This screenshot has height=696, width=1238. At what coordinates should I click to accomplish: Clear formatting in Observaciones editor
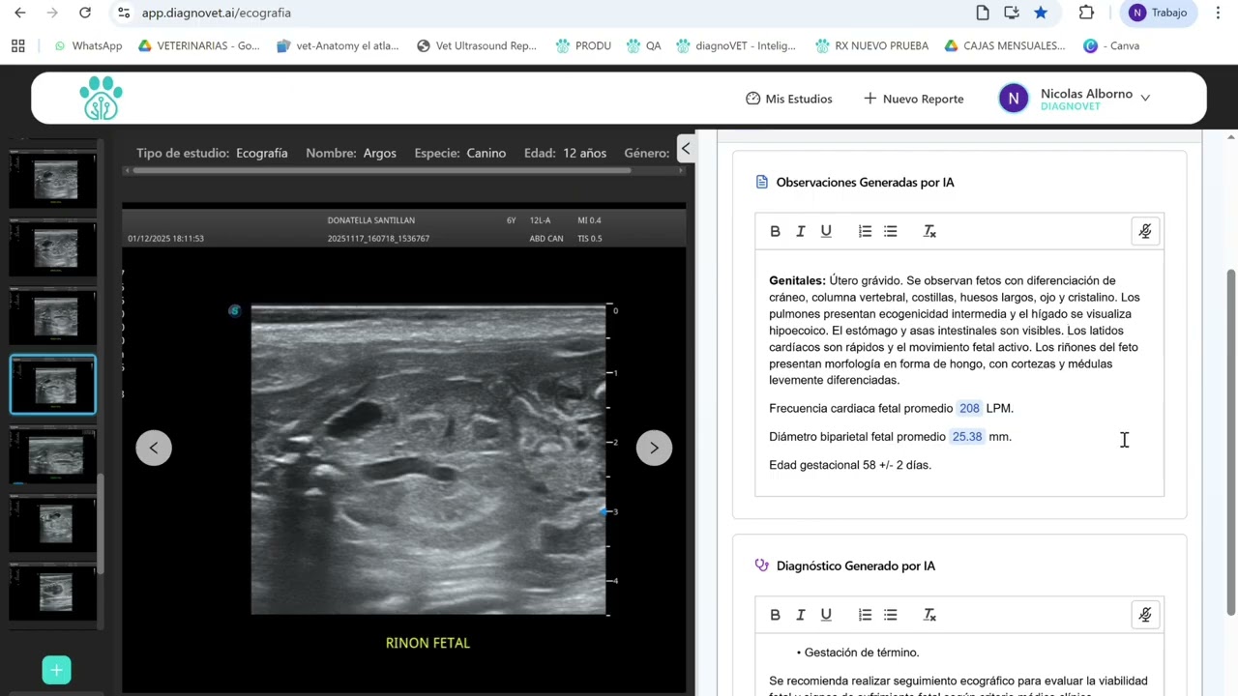[929, 231]
